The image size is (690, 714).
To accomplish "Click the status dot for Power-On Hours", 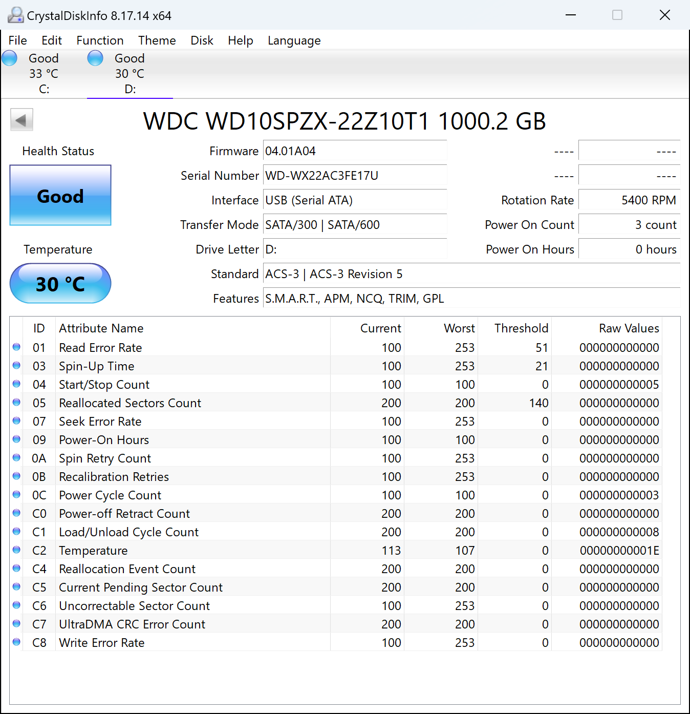I will point(16,439).
